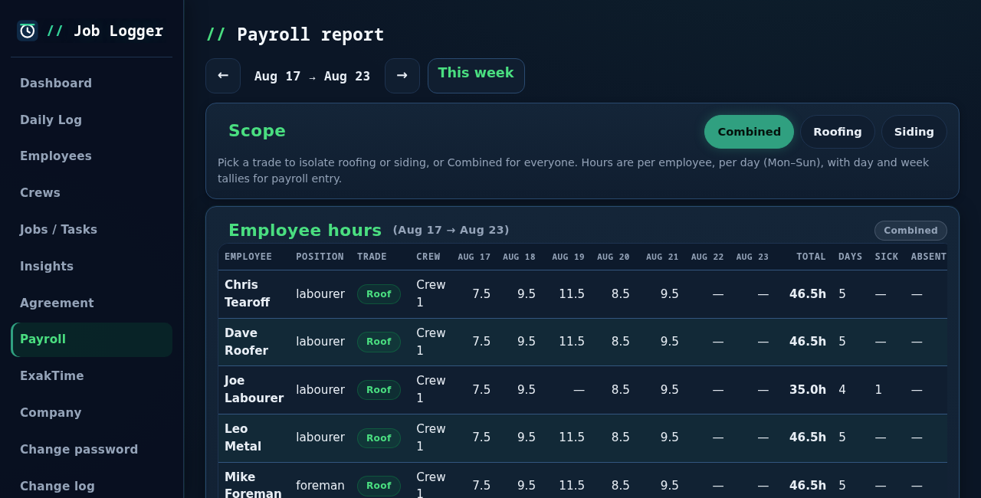981x498 pixels.
Task: Open Daily Log page
Action: click(x=91, y=120)
